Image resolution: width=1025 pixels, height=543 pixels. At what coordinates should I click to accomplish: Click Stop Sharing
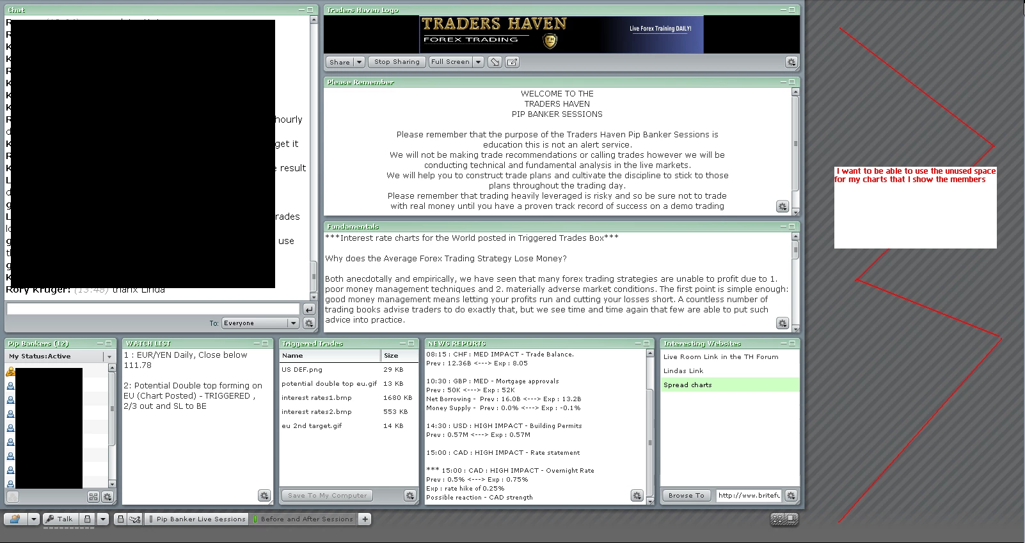point(397,62)
